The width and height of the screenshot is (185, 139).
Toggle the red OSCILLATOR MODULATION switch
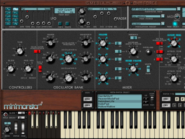(x=37, y=52)
